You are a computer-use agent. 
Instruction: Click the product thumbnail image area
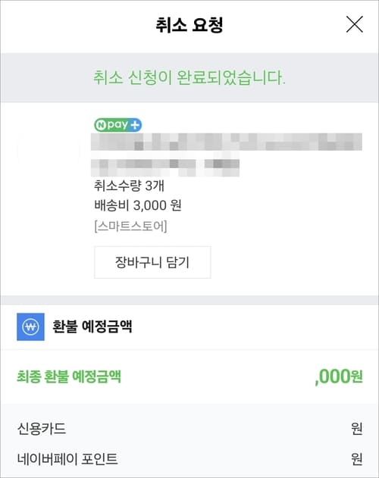click(49, 150)
